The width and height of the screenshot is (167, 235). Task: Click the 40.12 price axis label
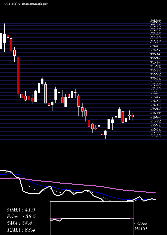(155, 105)
